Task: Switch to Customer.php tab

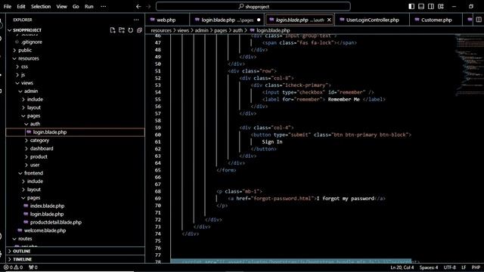Action: (436, 20)
